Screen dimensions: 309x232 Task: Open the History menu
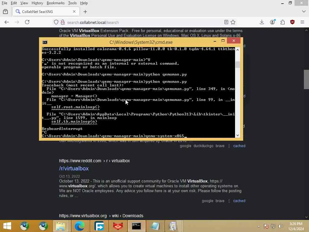point(37,3)
